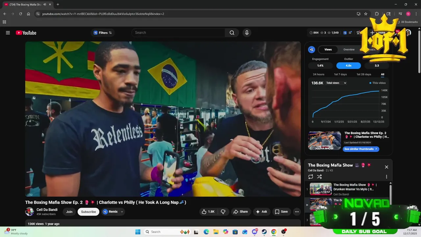
Task: Open OBS Studio from taskbar
Action: [284, 232]
